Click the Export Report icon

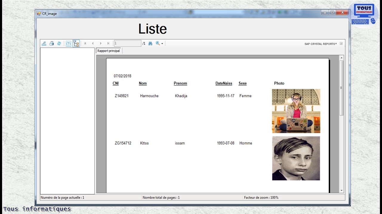tap(44, 43)
